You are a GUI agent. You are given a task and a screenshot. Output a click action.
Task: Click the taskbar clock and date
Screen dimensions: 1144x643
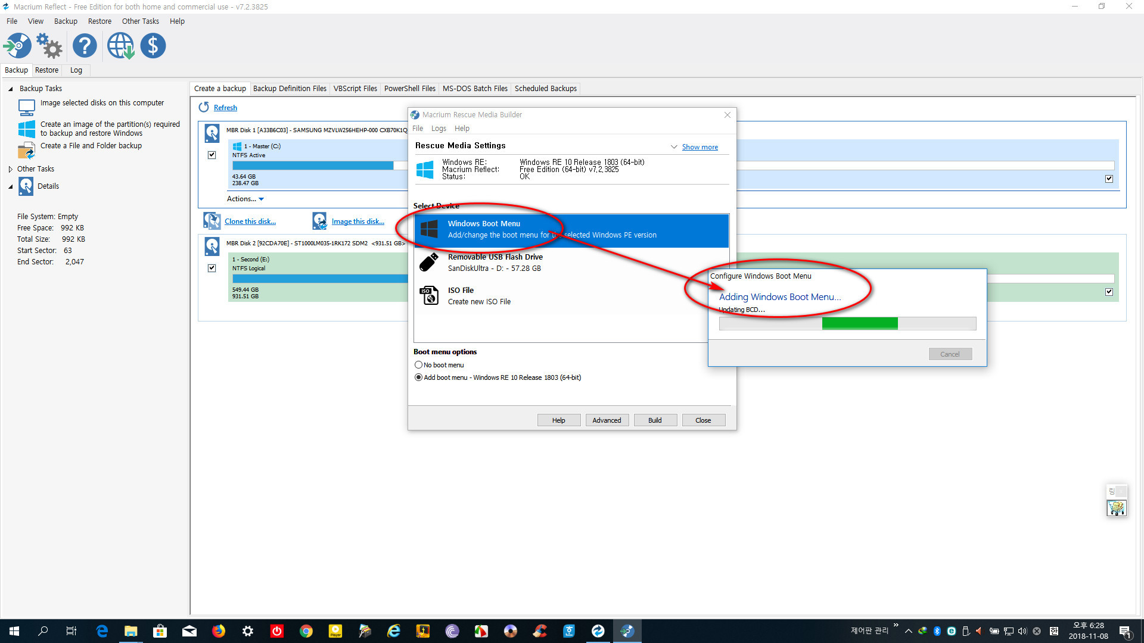click(x=1088, y=631)
